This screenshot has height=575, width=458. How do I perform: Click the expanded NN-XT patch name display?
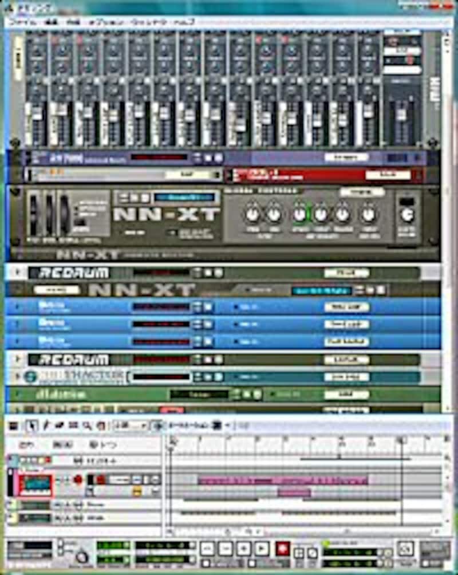point(185,198)
